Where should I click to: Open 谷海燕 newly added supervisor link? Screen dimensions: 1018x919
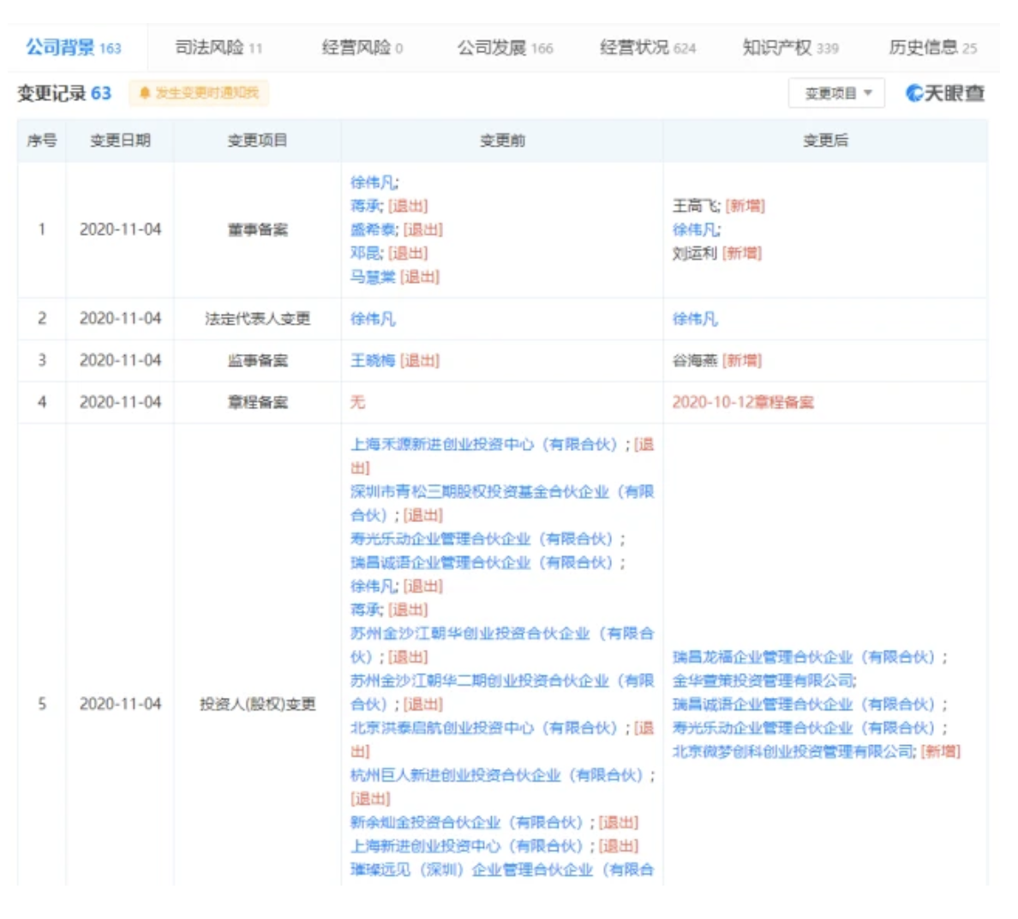point(694,361)
